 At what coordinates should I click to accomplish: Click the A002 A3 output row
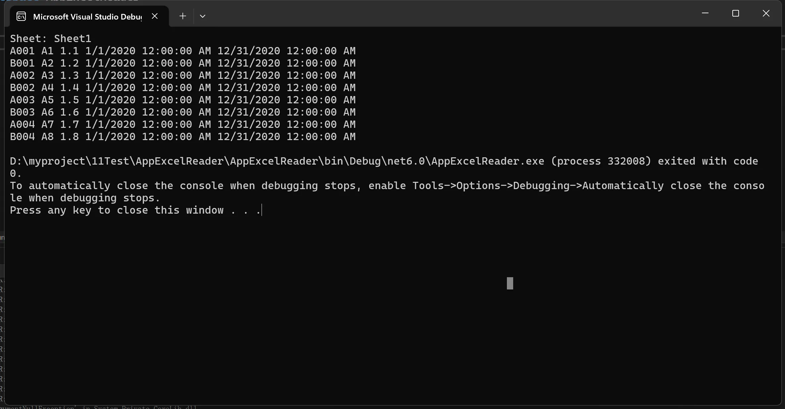coord(182,75)
